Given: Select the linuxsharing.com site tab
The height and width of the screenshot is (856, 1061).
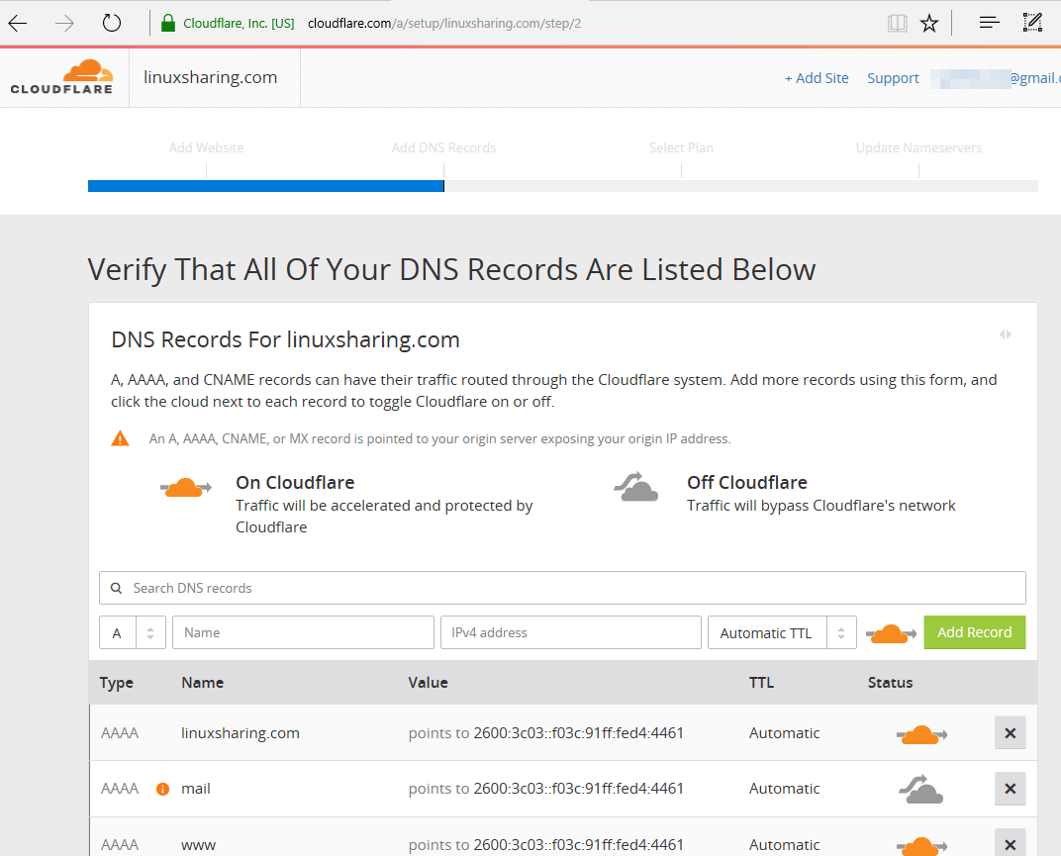Looking at the screenshot, I should pyautogui.click(x=211, y=77).
